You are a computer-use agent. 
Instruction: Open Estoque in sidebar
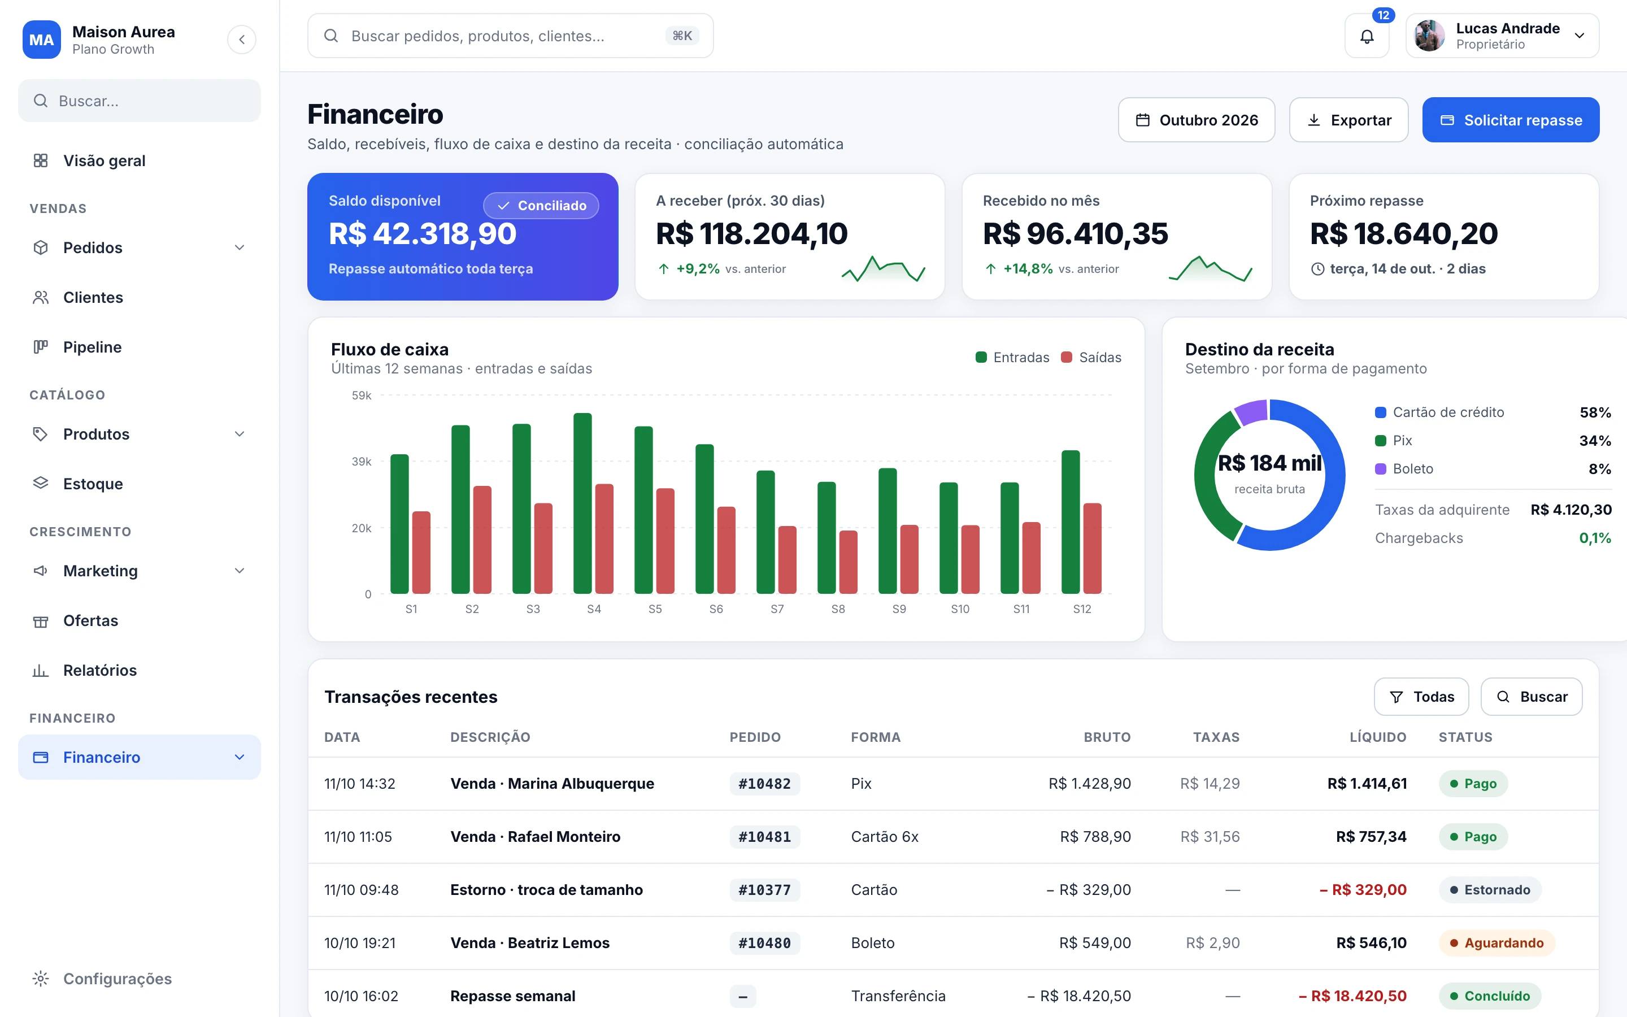pos(139,484)
